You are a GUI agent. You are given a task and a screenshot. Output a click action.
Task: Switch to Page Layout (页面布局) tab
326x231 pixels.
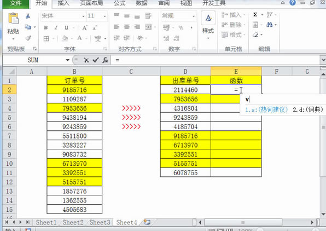[91, 3]
